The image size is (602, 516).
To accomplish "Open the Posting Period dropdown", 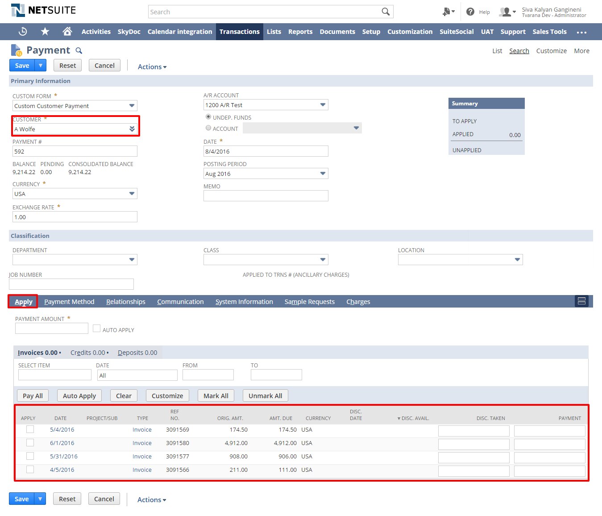I will (x=323, y=174).
